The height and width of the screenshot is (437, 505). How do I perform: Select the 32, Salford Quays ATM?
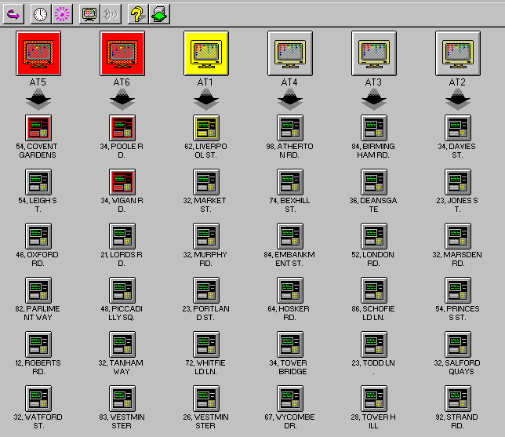(x=458, y=344)
